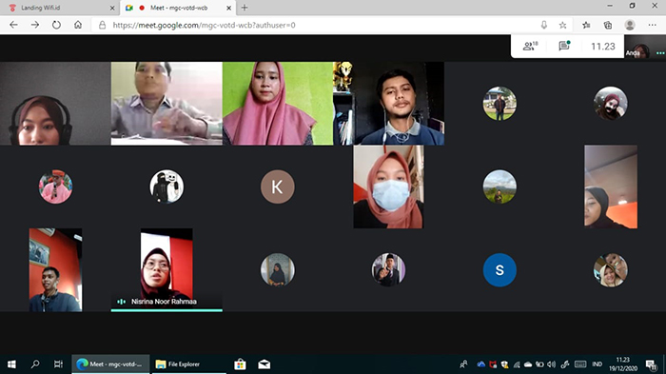The height and width of the screenshot is (374, 666).
Task: Select the man against red wall video tile
Action: pos(55,270)
